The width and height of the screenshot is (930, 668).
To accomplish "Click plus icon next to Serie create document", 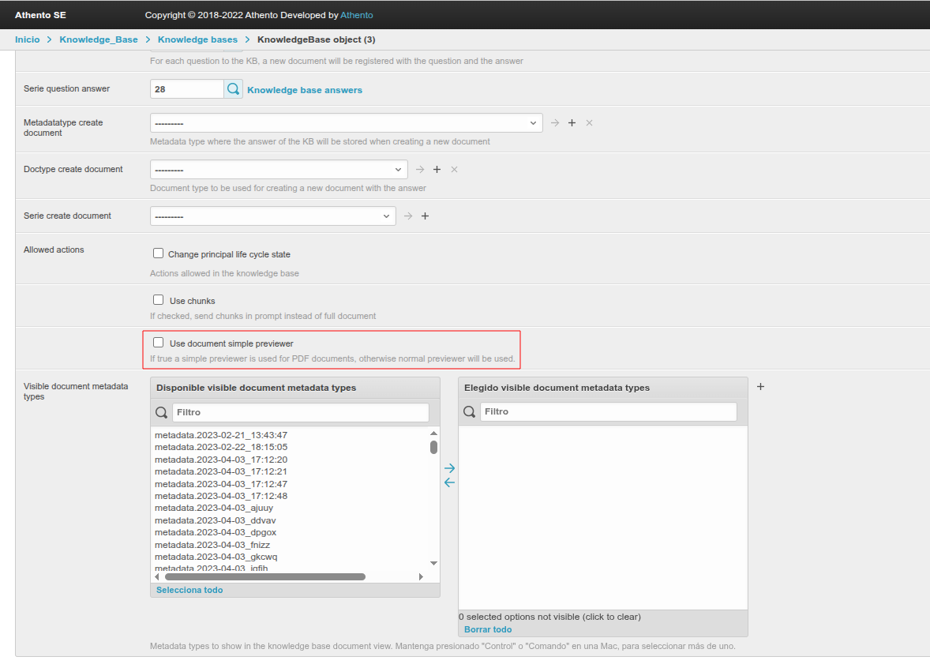I will [x=426, y=216].
